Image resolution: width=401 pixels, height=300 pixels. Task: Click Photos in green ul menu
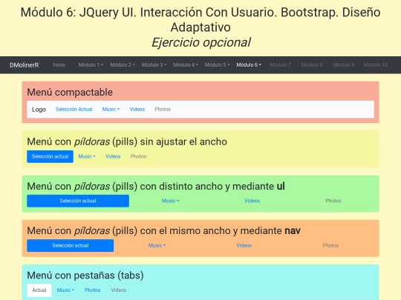point(333,201)
